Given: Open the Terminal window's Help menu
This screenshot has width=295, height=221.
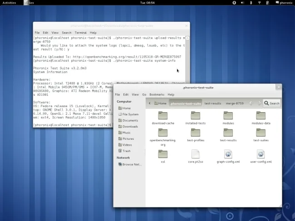Looking at the screenshot, I should point(93,33).
